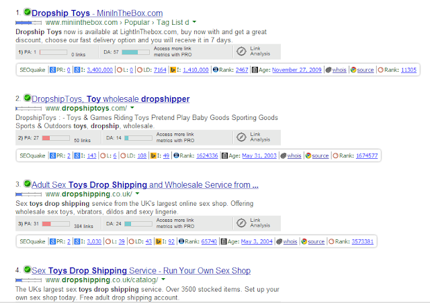Click SEMrush Rank icon before 3573381
This screenshot has width=430, height=303.
(x=331, y=242)
